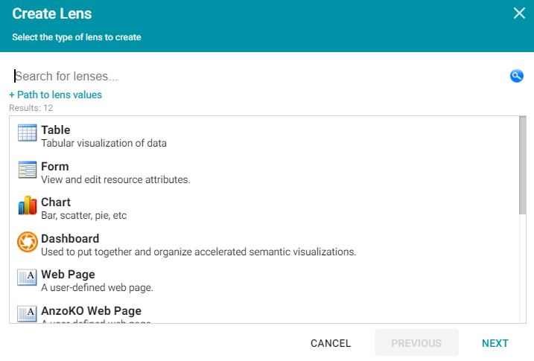Click the lens list scrollbar thumb

[522, 165]
